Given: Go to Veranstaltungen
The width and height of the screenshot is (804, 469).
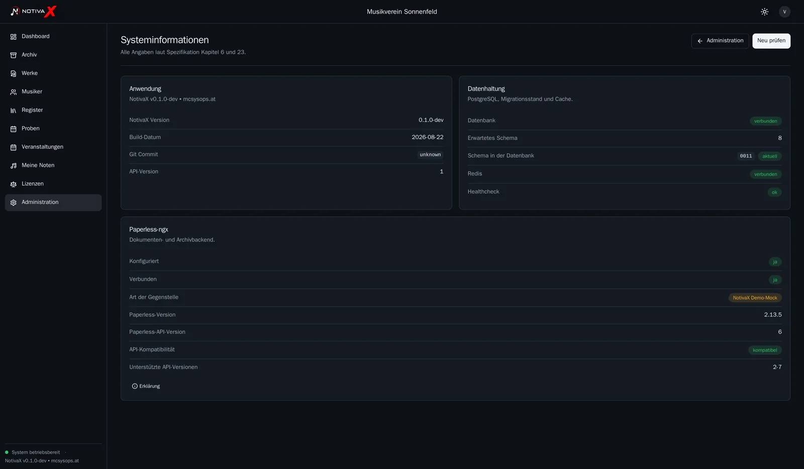Looking at the screenshot, I should [x=53, y=147].
